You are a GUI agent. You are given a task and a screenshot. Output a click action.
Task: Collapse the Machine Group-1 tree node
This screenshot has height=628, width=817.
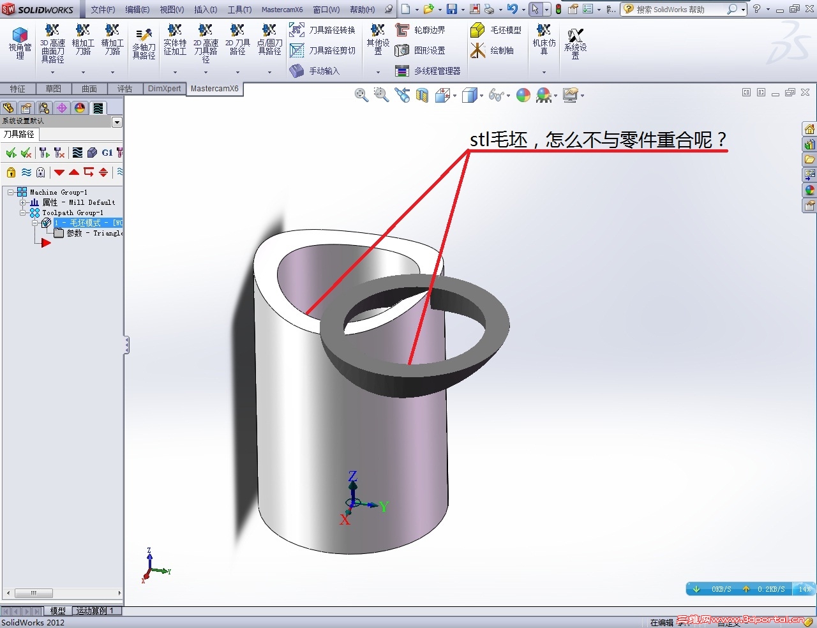11,192
